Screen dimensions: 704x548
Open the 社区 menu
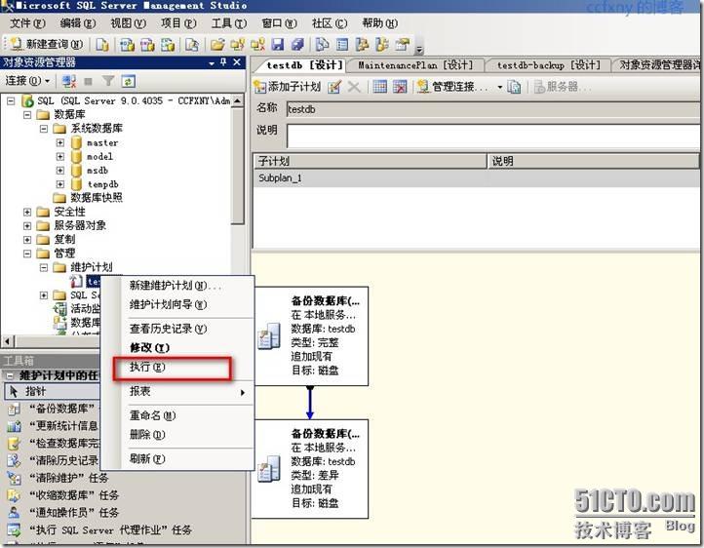pos(330,23)
